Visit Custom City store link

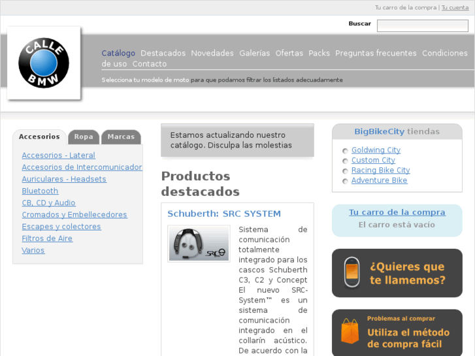373,160
